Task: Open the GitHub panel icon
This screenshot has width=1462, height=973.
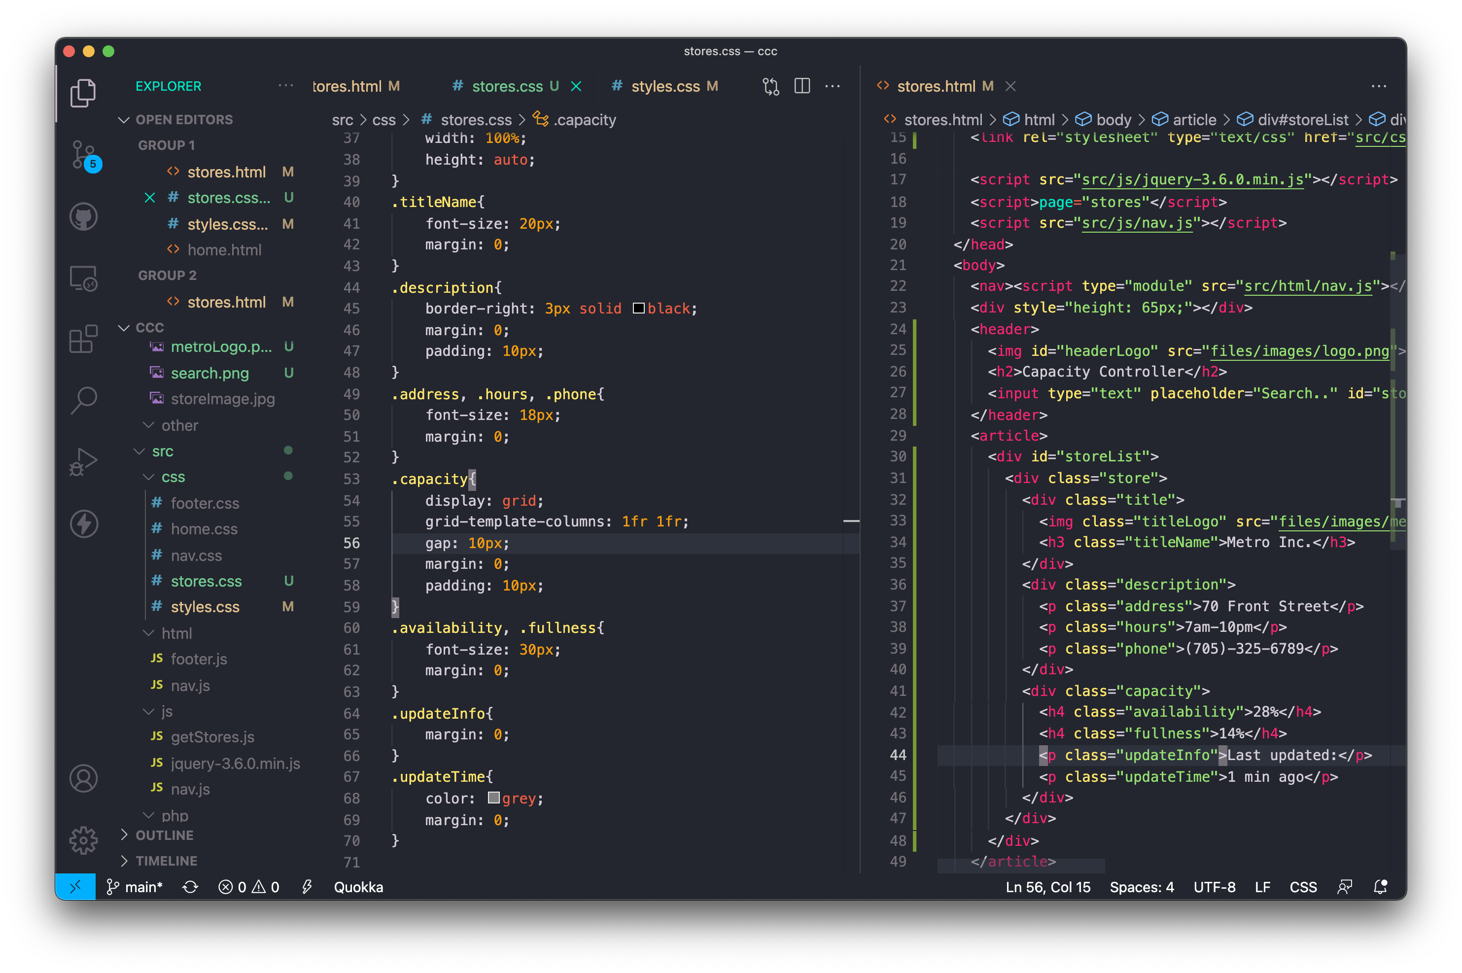Action: (83, 216)
